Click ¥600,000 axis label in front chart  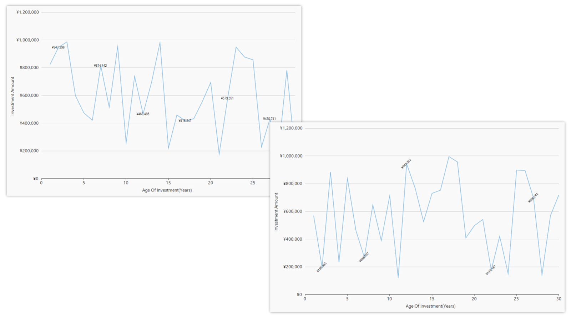click(293, 211)
